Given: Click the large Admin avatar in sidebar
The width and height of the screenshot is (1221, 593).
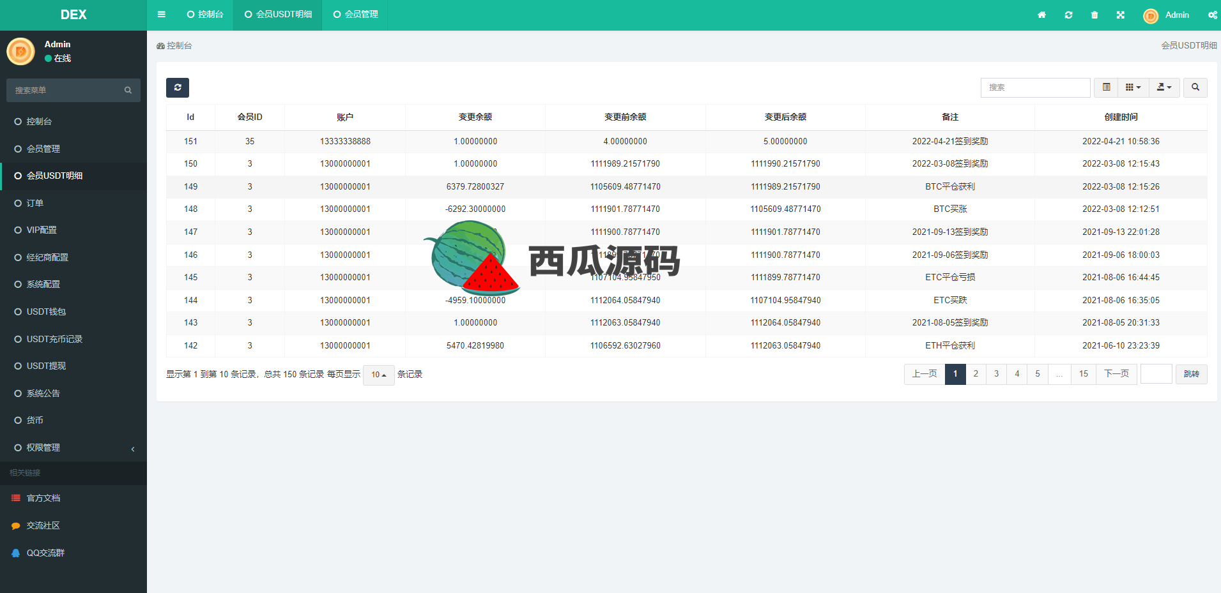Looking at the screenshot, I should coord(20,51).
